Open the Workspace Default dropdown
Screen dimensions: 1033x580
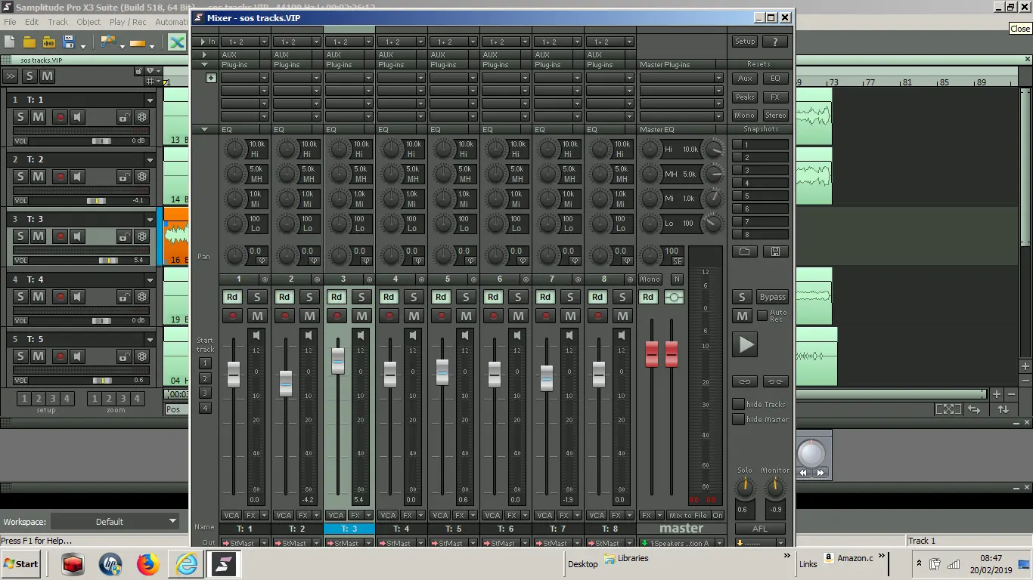[x=115, y=521]
